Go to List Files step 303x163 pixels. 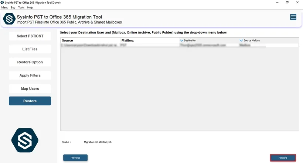[x=30, y=49]
